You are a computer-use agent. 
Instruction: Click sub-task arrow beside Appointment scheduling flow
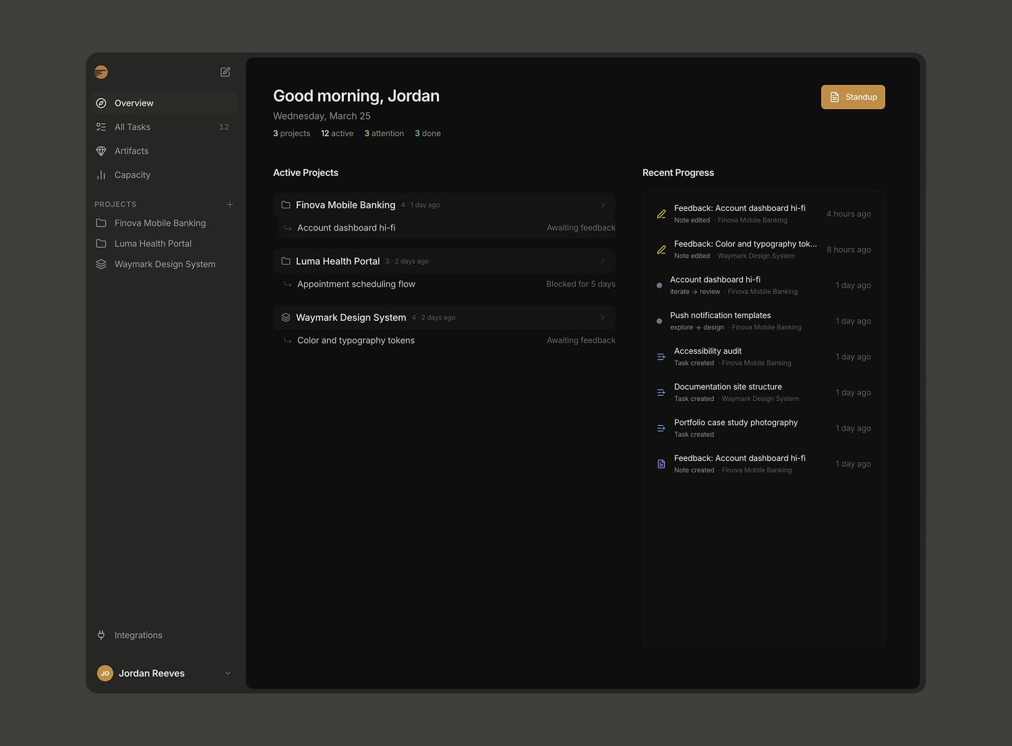coord(288,284)
